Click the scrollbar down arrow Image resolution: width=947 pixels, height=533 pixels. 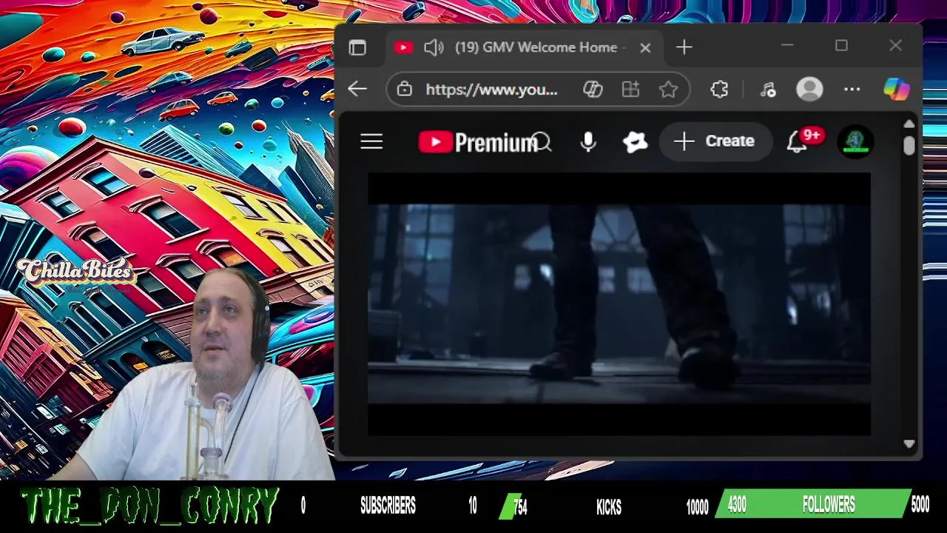pyautogui.click(x=909, y=444)
